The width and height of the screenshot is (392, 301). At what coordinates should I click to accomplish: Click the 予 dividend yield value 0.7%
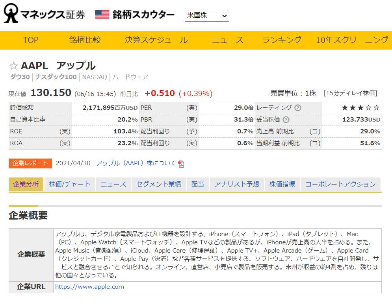(245, 131)
